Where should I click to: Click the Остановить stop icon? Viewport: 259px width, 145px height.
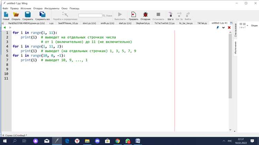tap(158, 15)
